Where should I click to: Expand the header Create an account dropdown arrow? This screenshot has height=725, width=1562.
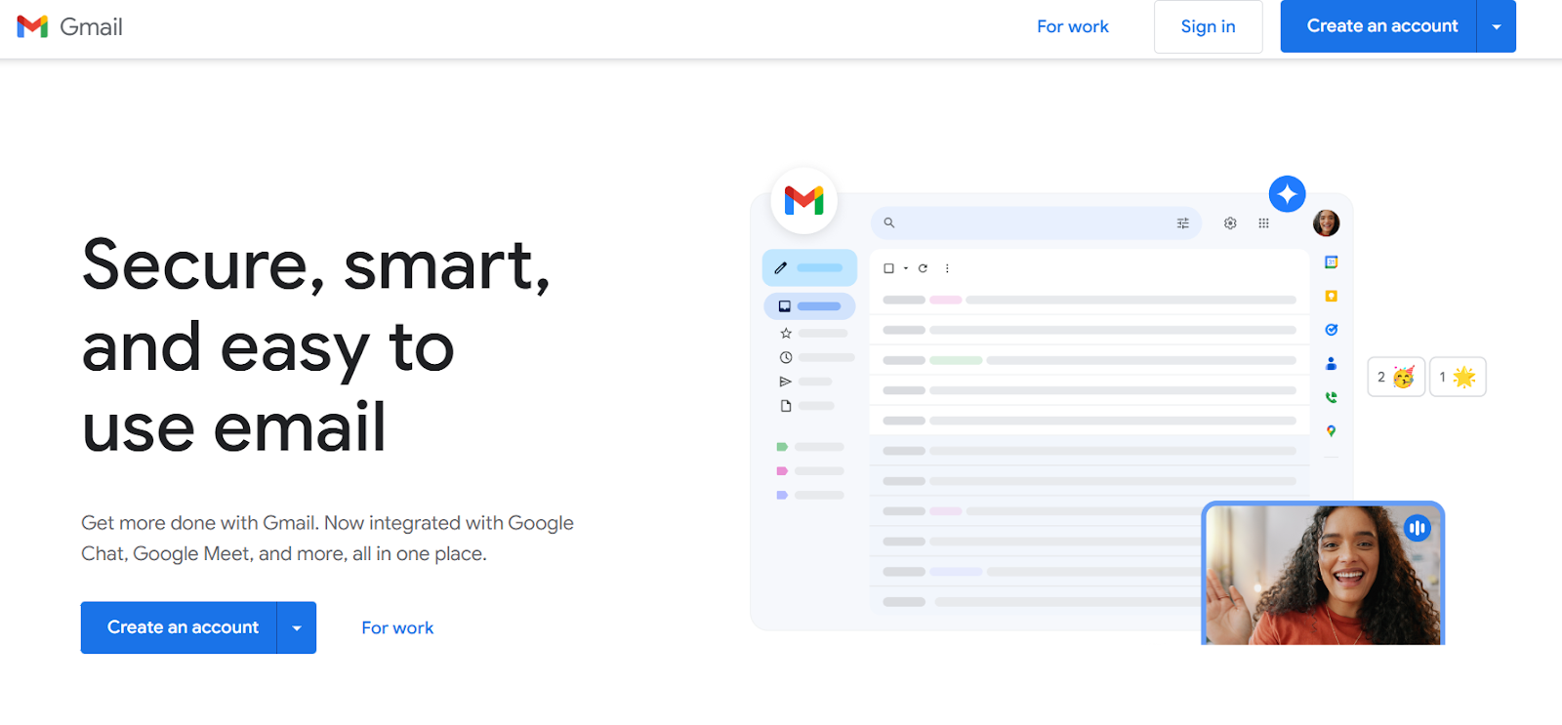(1497, 26)
